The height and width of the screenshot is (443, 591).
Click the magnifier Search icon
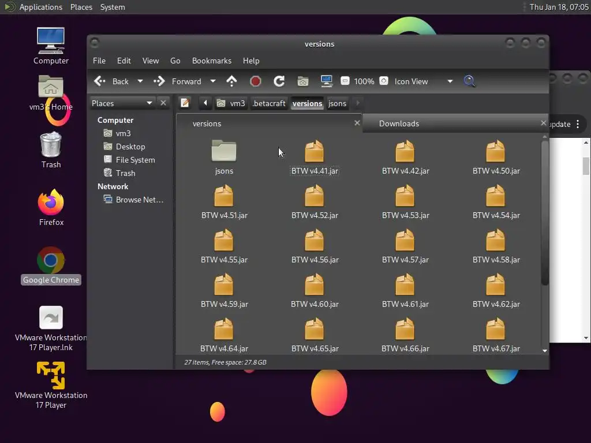point(470,81)
